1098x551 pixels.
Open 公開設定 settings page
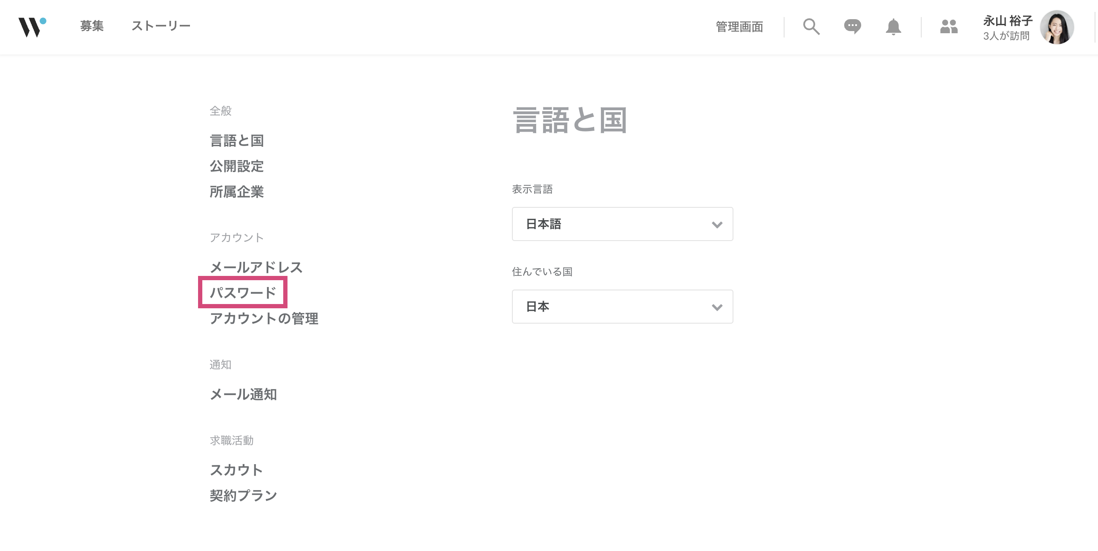coord(236,166)
